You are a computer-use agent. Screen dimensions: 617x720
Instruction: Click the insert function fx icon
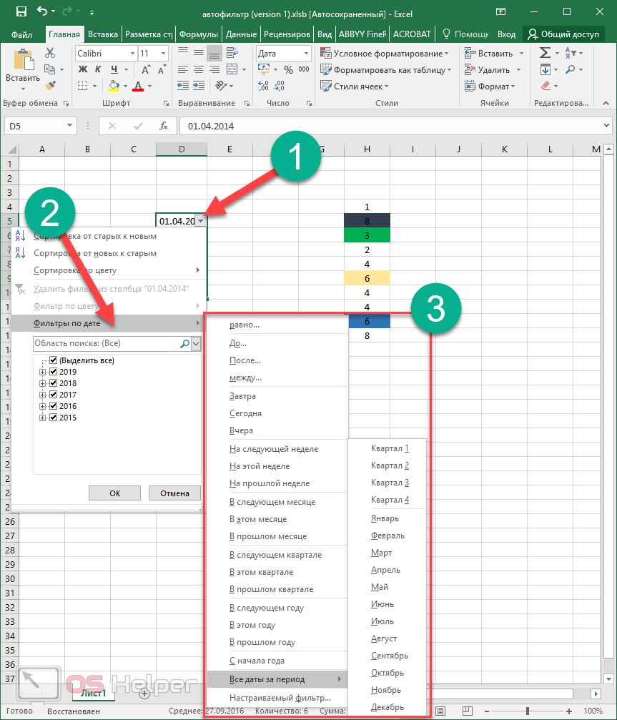pyautogui.click(x=164, y=126)
